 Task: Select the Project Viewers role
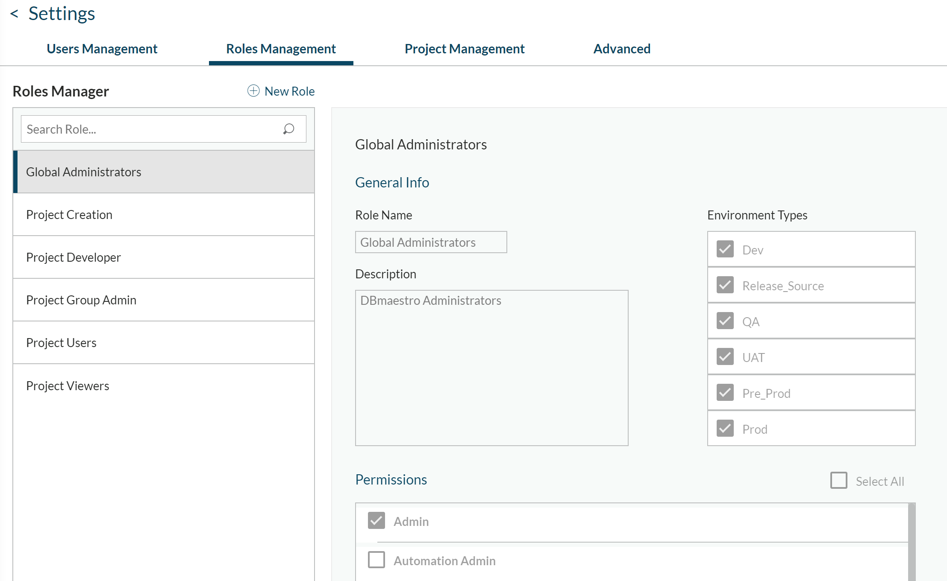pyautogui.click(x=68, y=385)
